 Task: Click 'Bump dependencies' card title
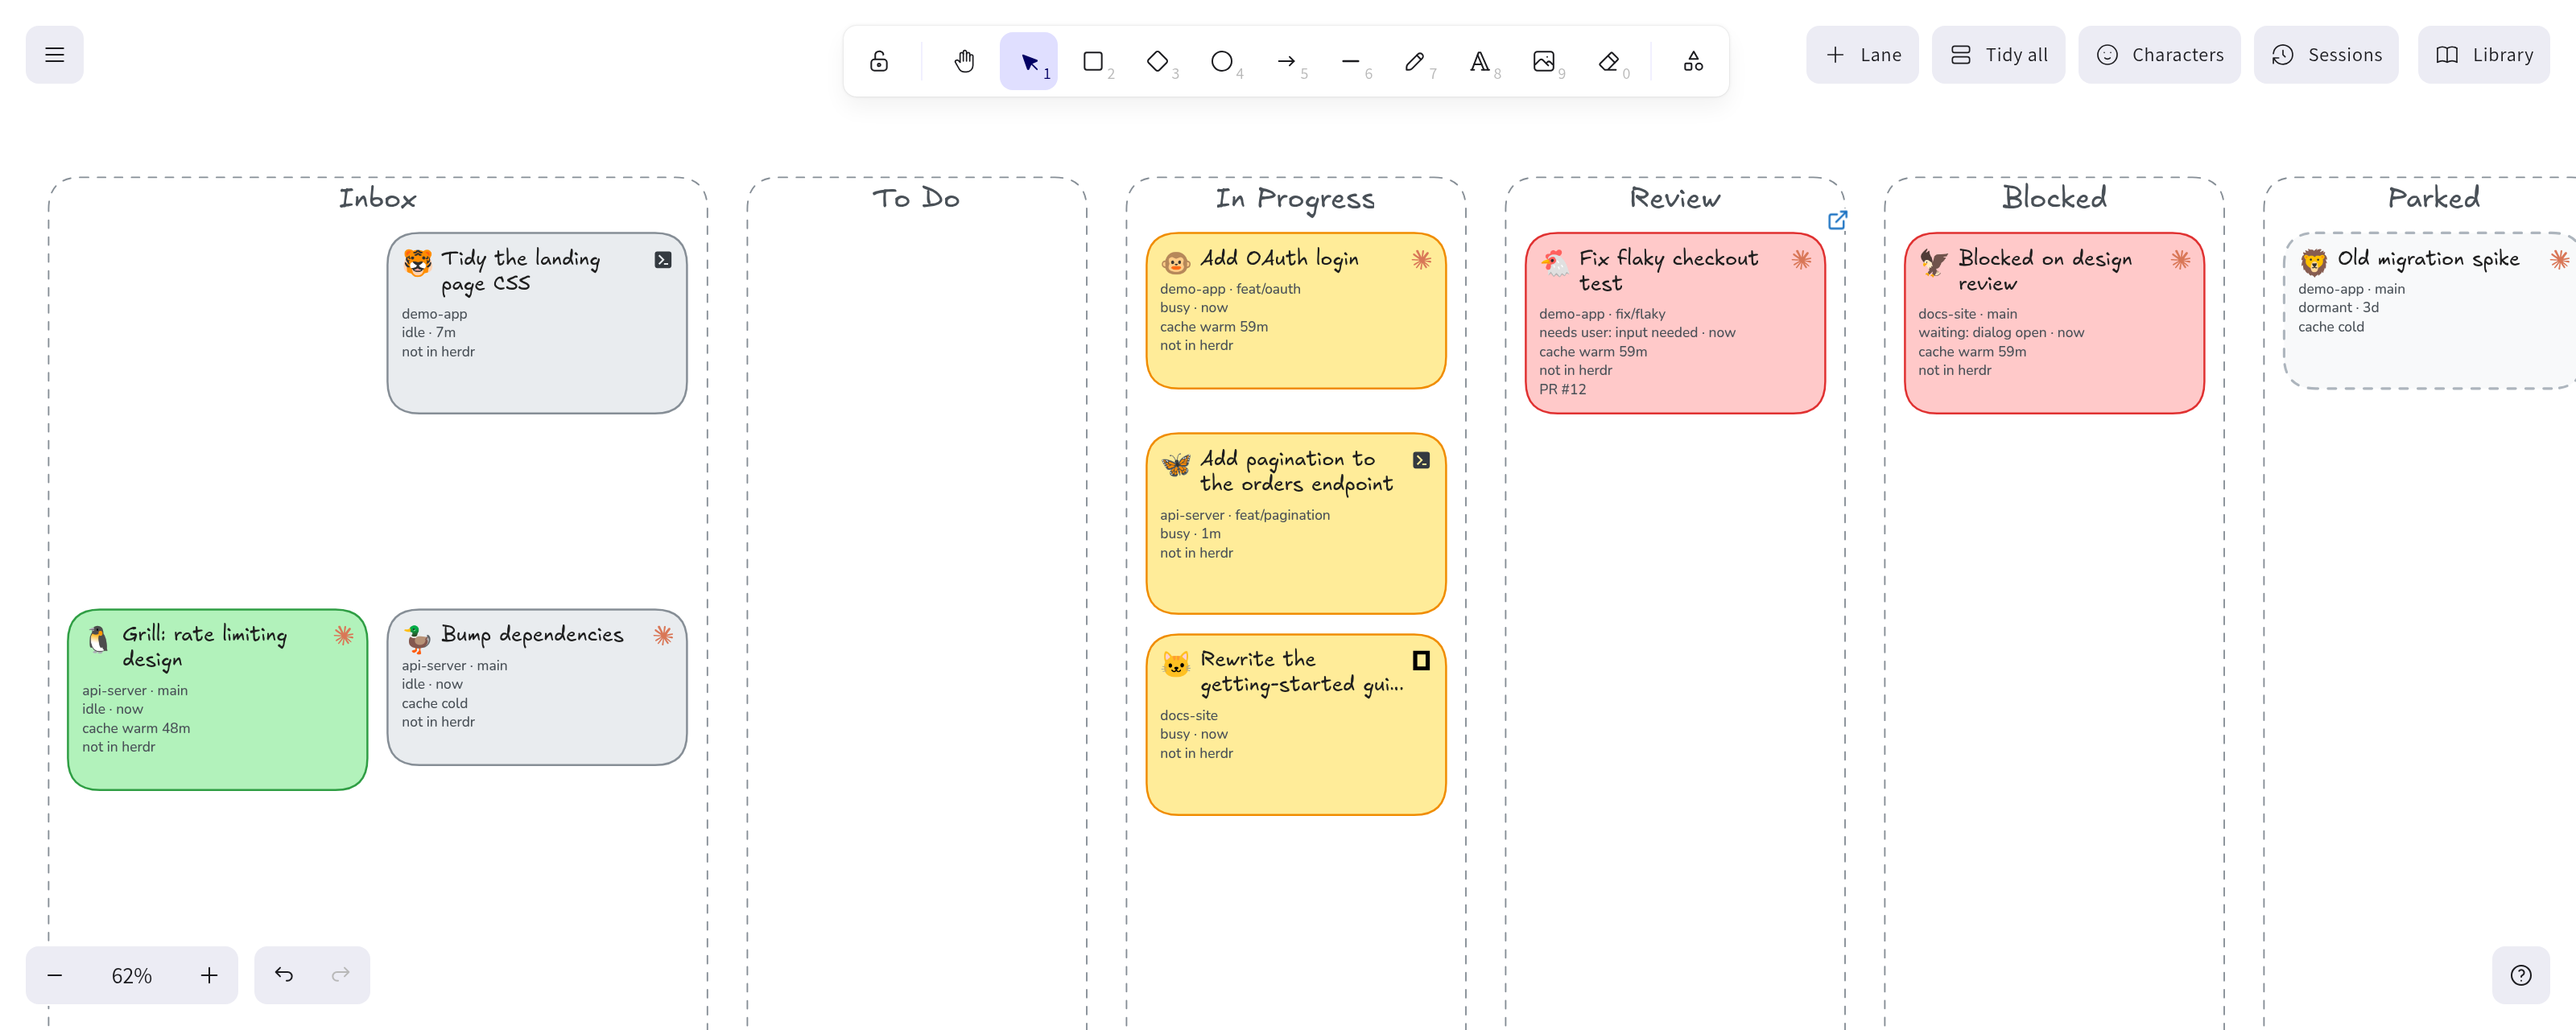(x=532, y=635)
